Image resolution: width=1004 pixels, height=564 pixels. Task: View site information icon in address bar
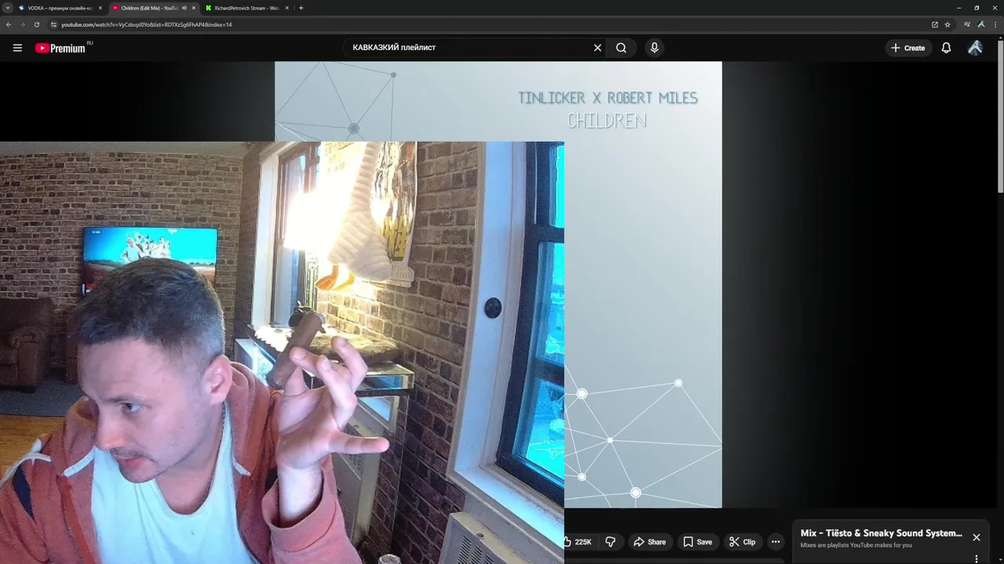click(x=53, y=24)
